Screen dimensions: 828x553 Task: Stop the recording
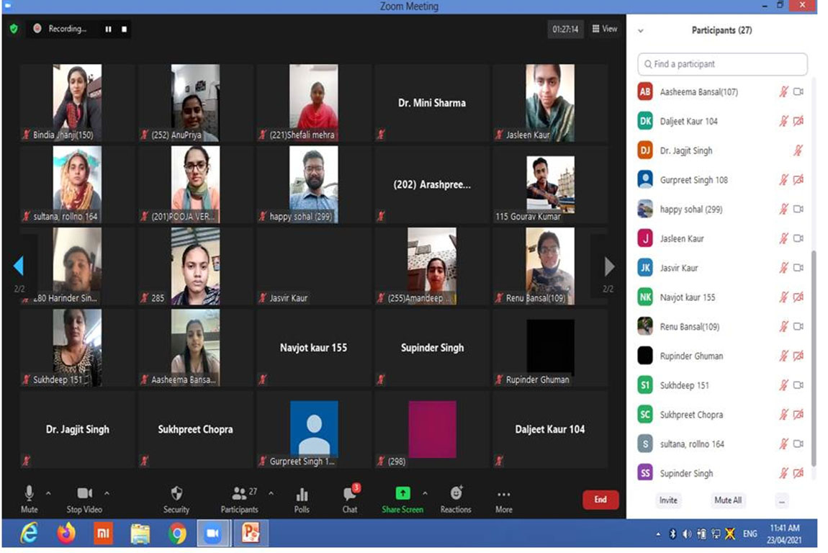pyautogui.click(x=124, y=30)
